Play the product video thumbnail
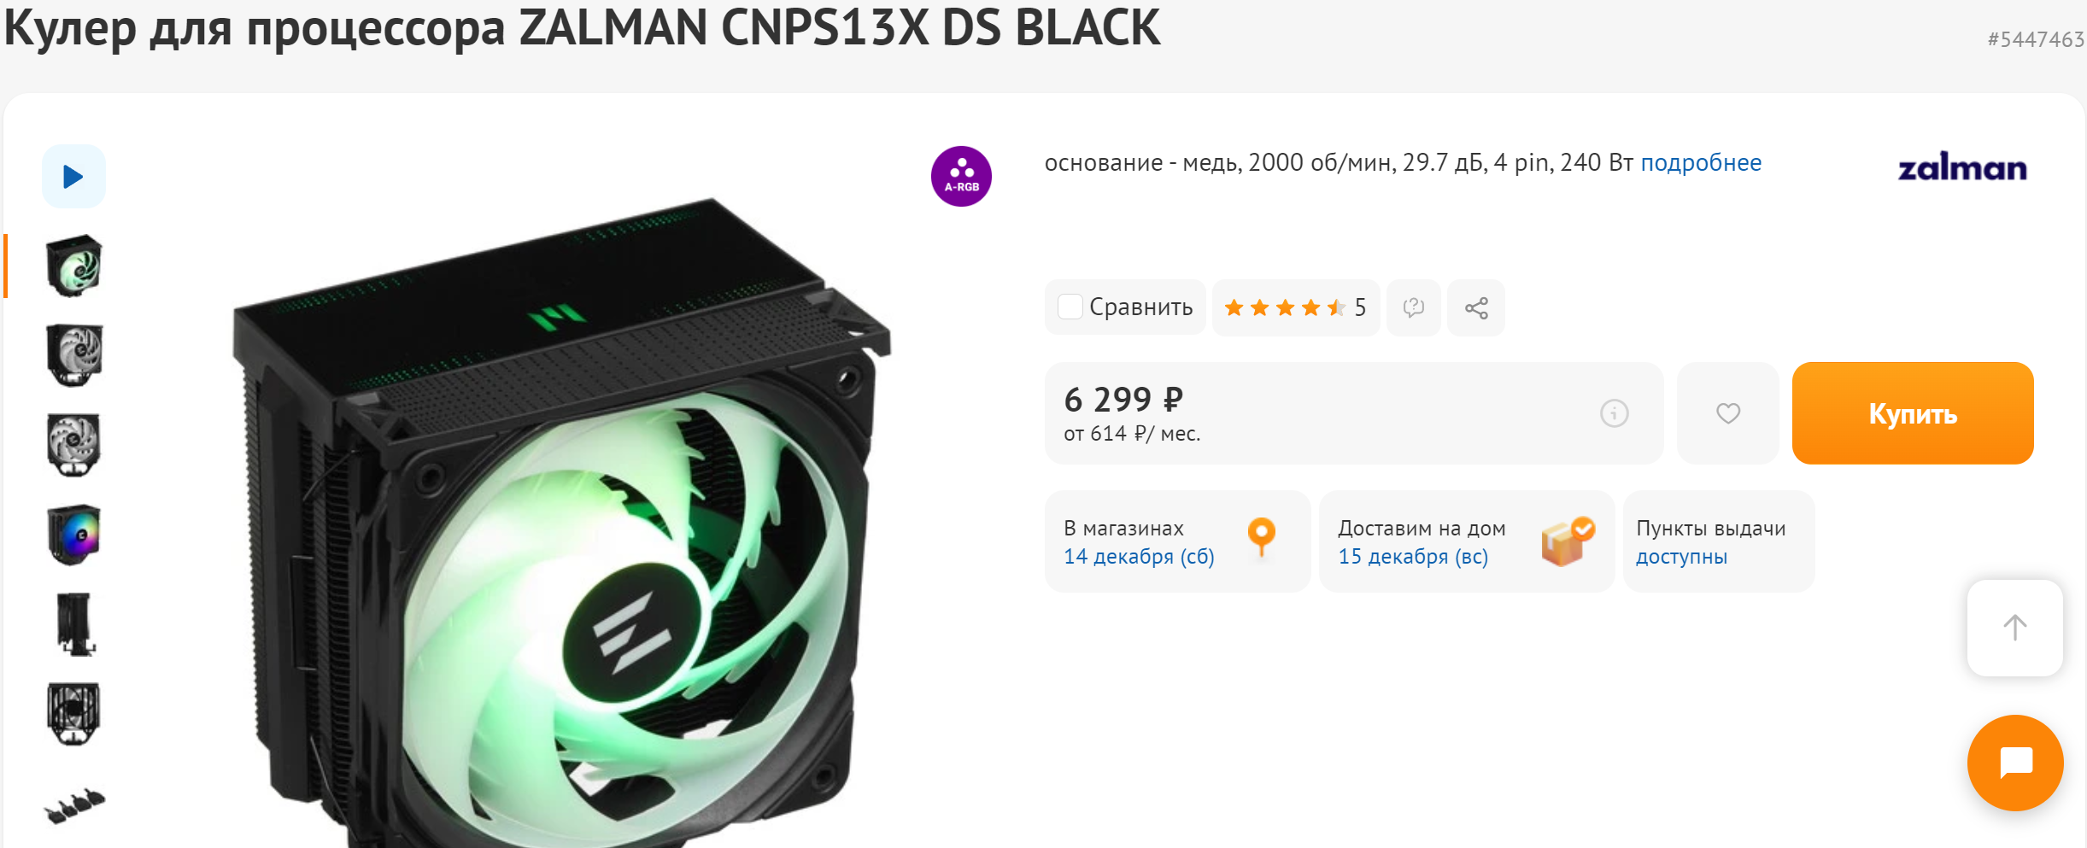Viewport: 2087px width, 848px height. [x=73, y=177]
